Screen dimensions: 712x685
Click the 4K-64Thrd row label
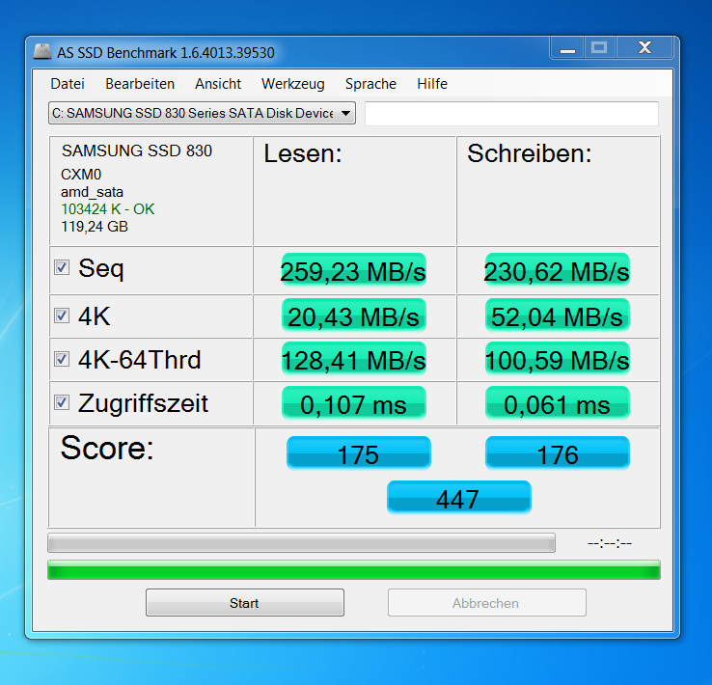[139, 360]
